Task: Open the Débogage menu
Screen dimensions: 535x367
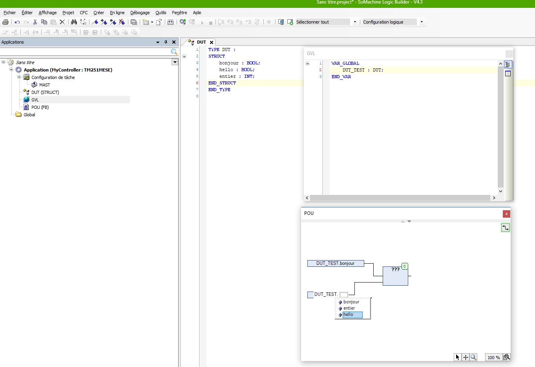Action: tap(140, 13)
